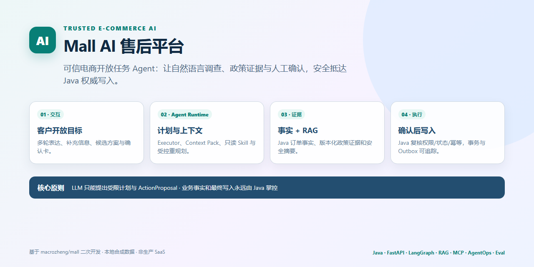534x267 pixels.
Task: Click the footer note 基于 macrozheng/mall 二次开发
Action: click(97, 252)
